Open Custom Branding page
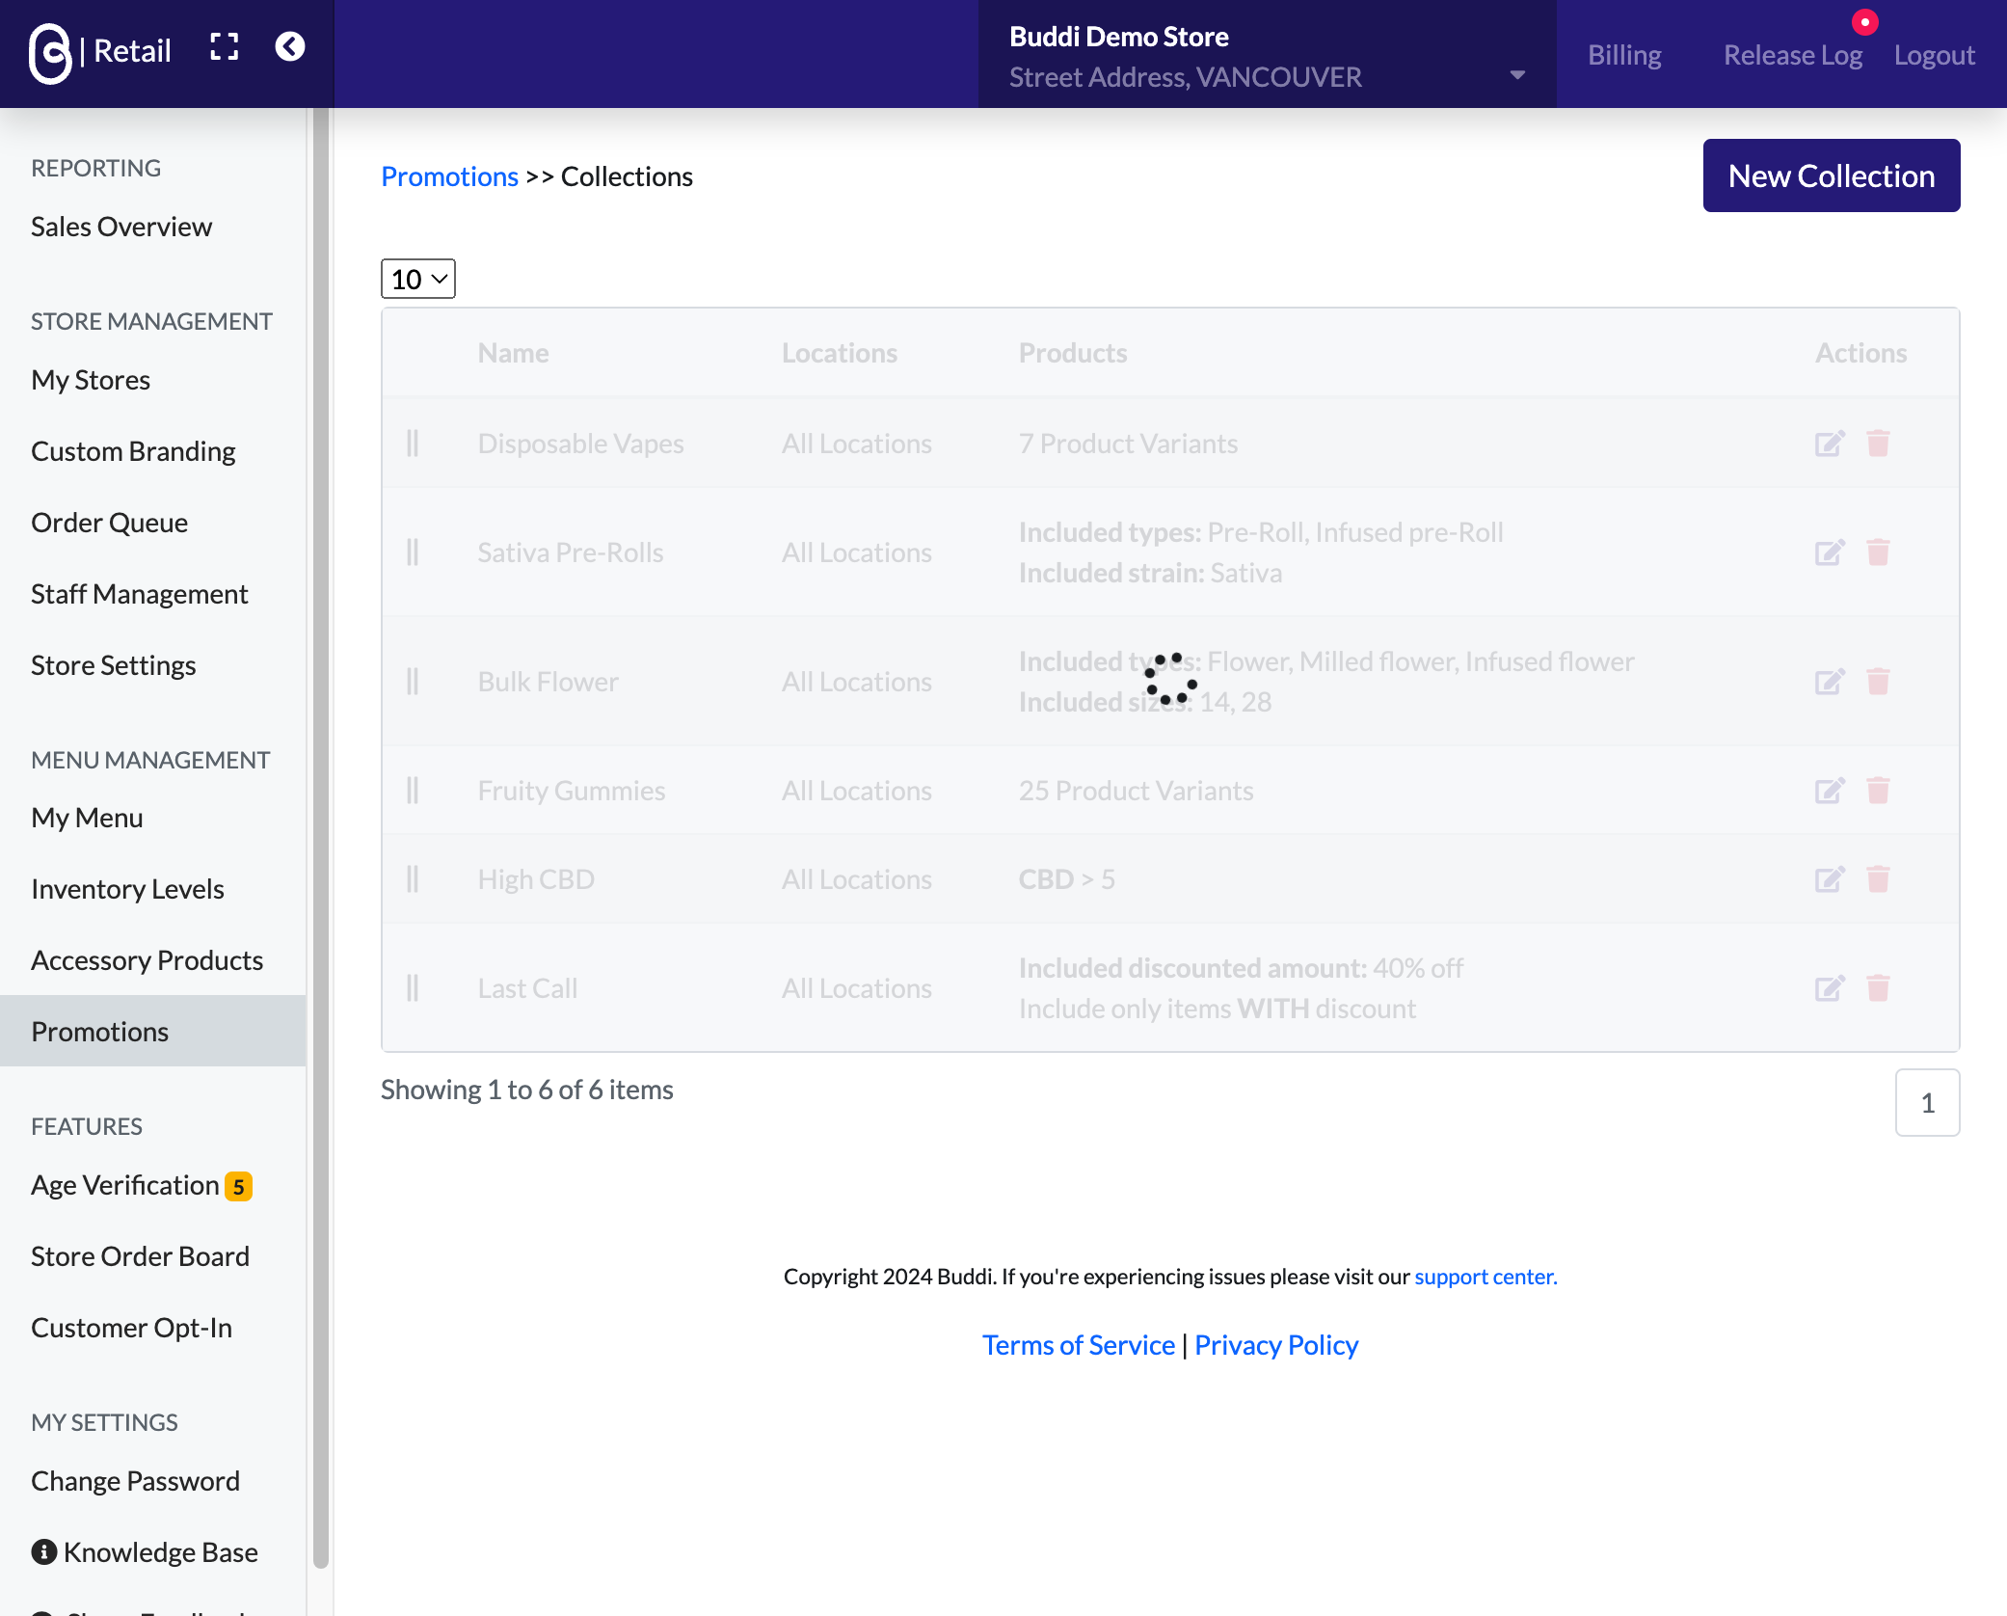2007x1616 pixels. tap(133, 451)
